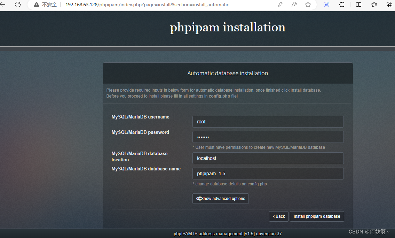Click the phpipam_1.5 database name field
The image size is (395, 238).
[x=268, y=173]
